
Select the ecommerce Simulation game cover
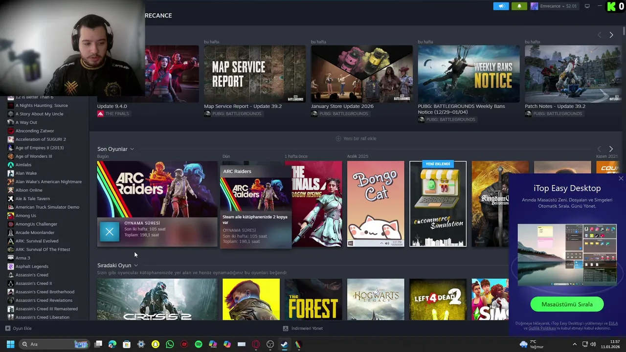[438, 204]
